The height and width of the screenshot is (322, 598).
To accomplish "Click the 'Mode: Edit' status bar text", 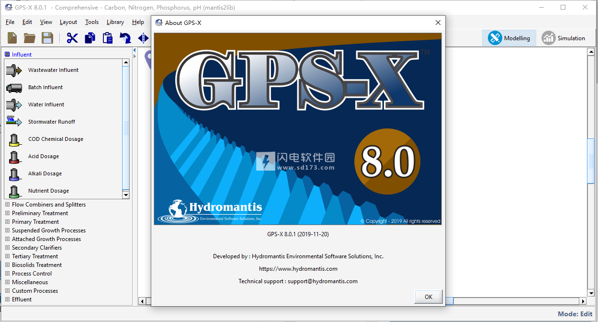I will 575,314.
